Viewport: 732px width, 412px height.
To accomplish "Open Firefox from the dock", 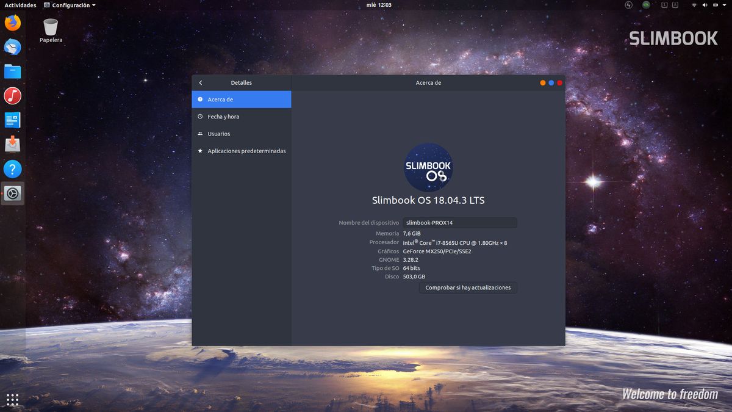I will (13, 23).
